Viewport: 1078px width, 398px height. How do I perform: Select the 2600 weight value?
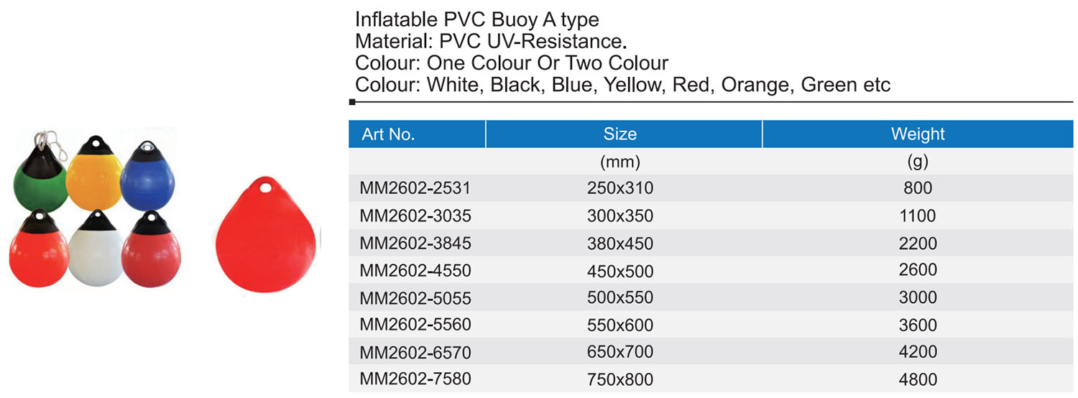click(918, 270)
